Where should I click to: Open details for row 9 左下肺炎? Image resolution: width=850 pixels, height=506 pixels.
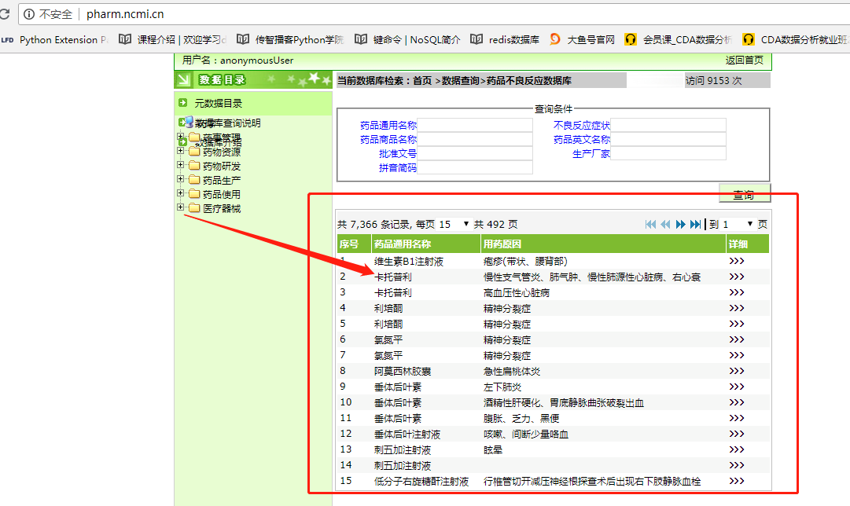coord(737,387)
